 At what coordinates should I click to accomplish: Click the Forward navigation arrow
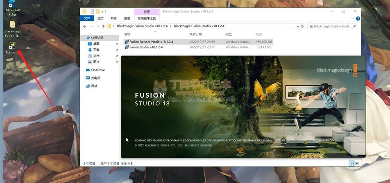tap(92, 26)
